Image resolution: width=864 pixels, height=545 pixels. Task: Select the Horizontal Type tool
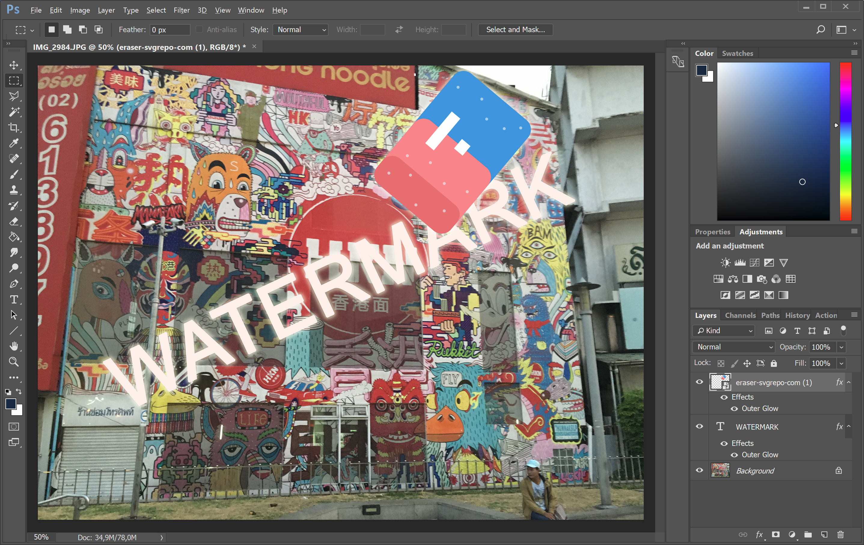(14, 299)
